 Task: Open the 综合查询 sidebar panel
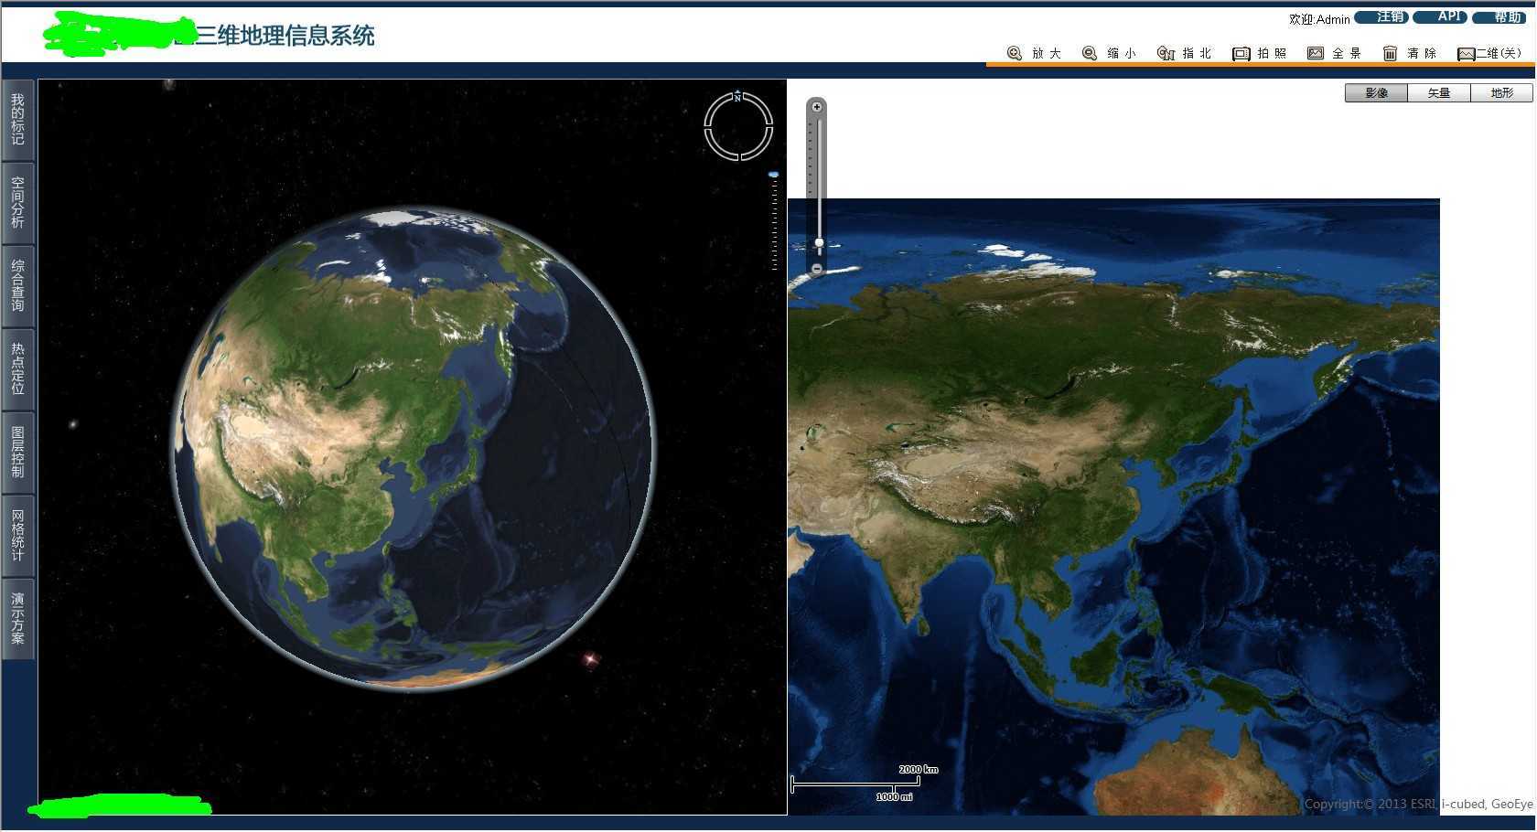point(17,286)
